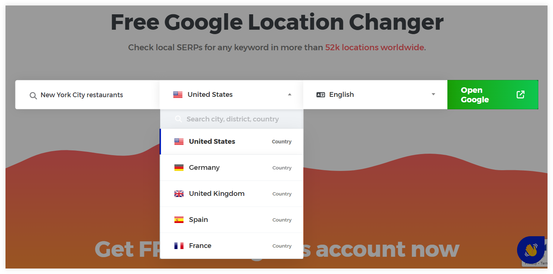
Task: Click the Privacy link
Action: pos(531,264)
